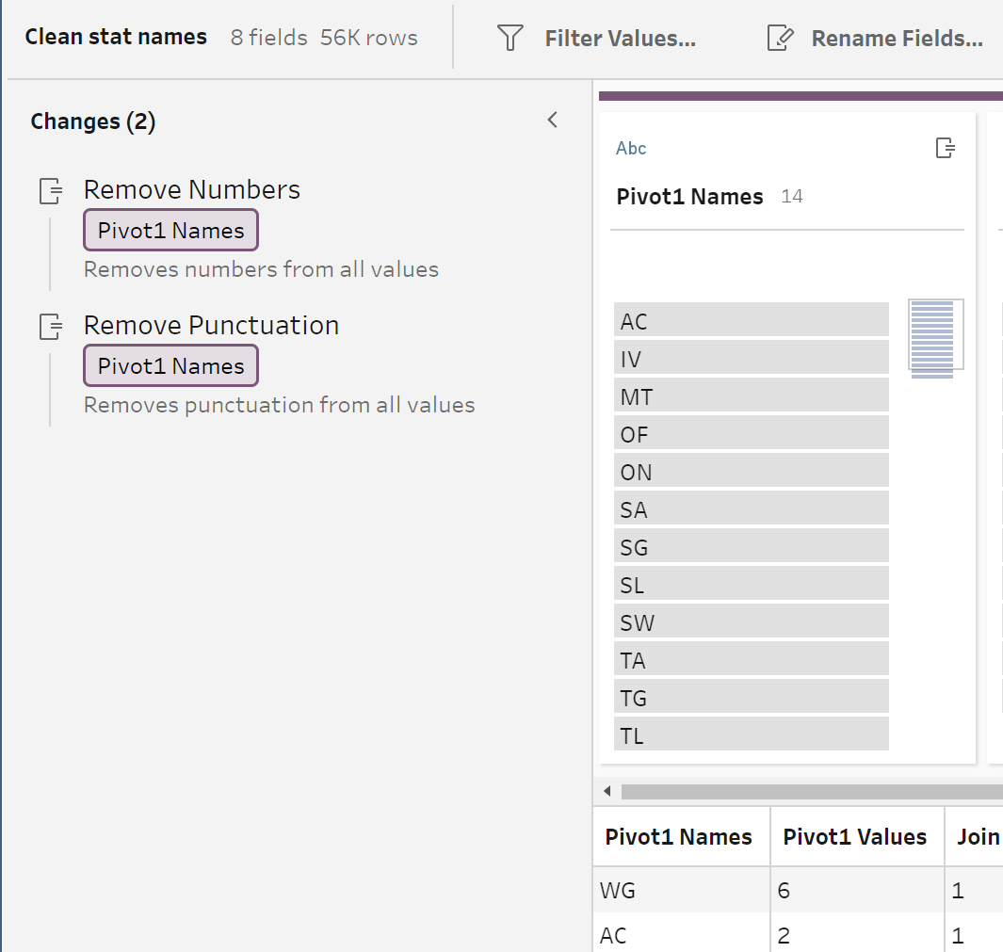The image size is (1003, 952).
Task: Click the Filter Values funnel icon
Action: pyautogui.click(x=510, y=38)
